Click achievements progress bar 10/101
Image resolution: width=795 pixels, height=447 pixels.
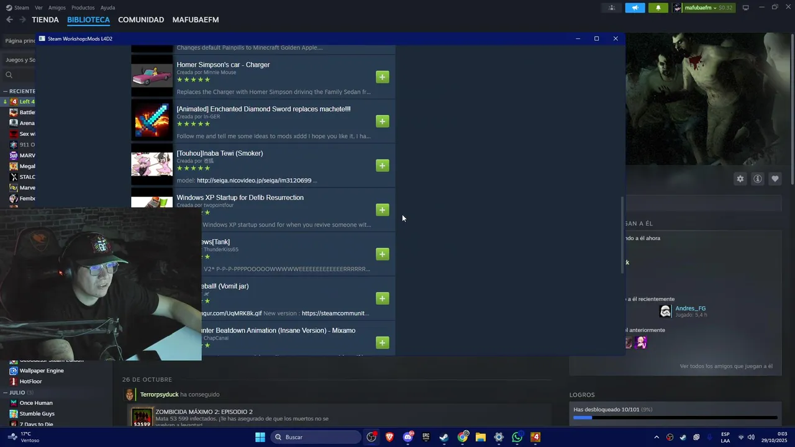pos(675,418)
